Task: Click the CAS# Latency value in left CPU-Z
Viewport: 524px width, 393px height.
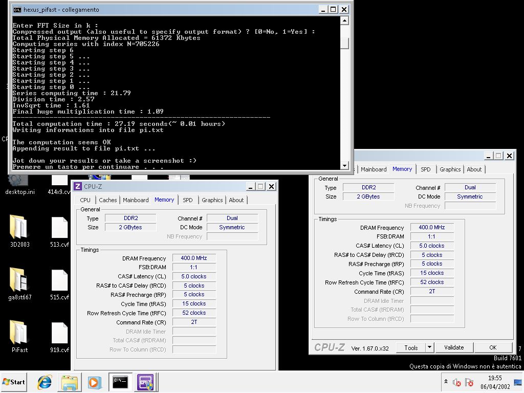Action: 194,276
